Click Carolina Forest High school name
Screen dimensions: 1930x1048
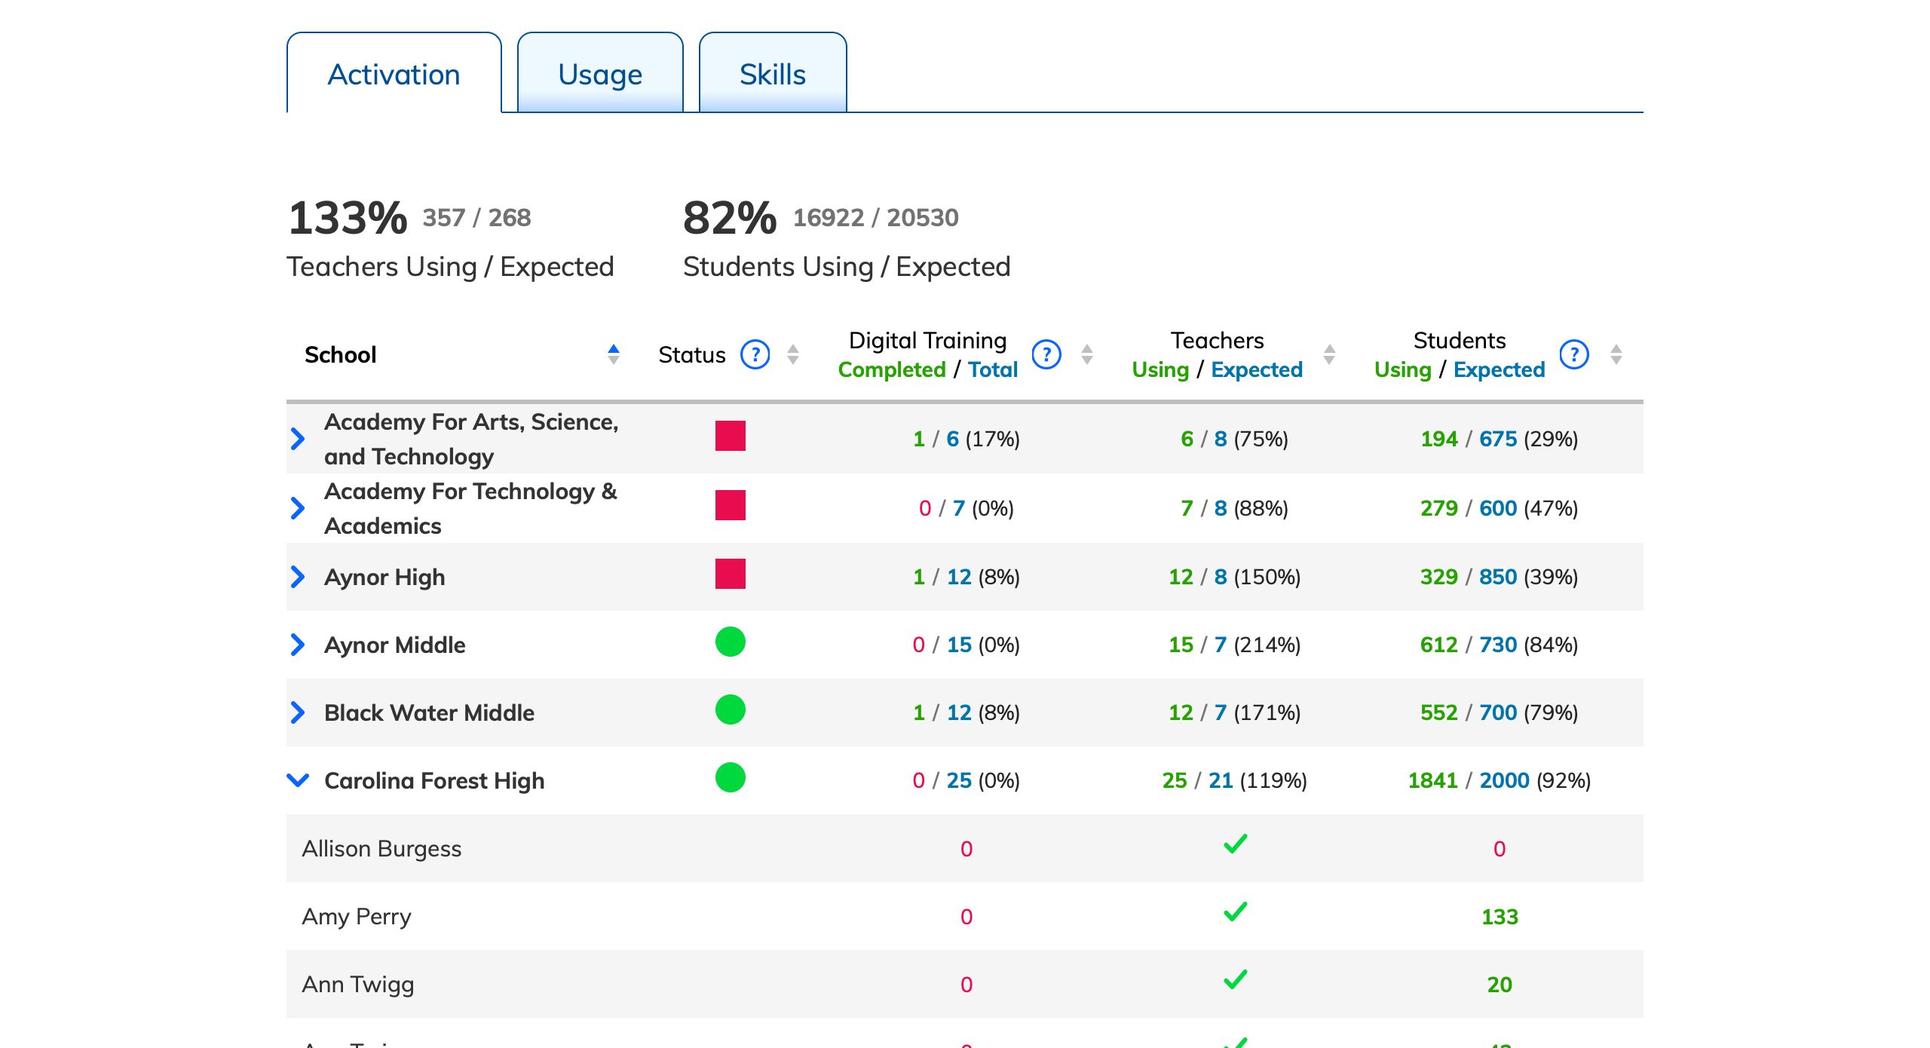point(434,780)
